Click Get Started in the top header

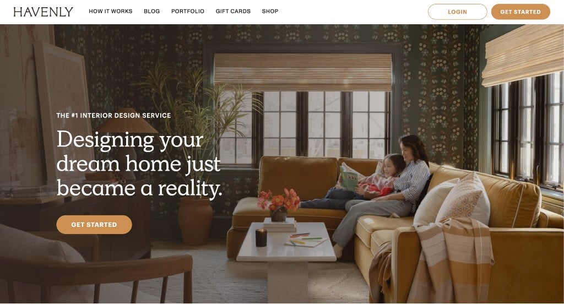(x=520, y=12)
